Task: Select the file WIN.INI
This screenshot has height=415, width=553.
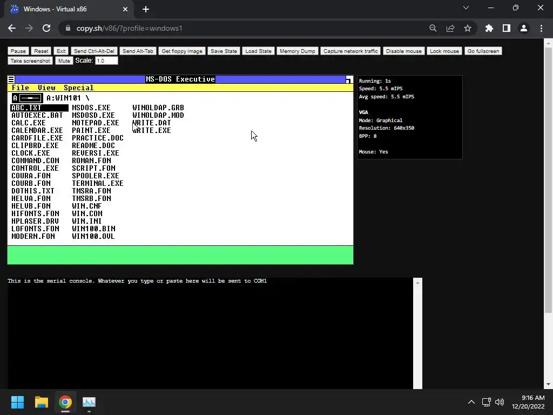Action: click(x=87, y=221)
